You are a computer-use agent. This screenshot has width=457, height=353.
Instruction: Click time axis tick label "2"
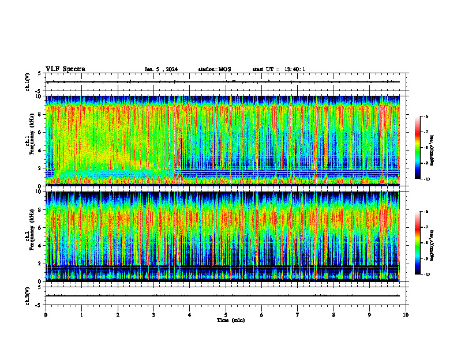click(118, 315)
